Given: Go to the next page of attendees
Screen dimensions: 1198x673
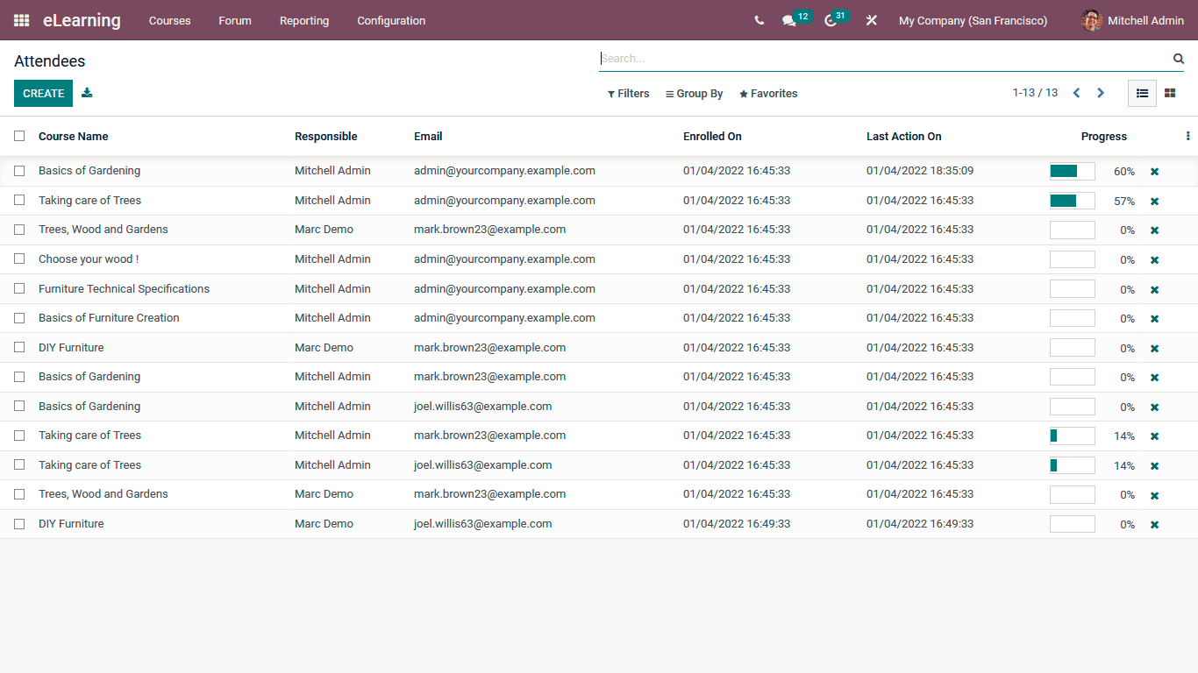Looking at the screenshot, I should pos(1101,92).
